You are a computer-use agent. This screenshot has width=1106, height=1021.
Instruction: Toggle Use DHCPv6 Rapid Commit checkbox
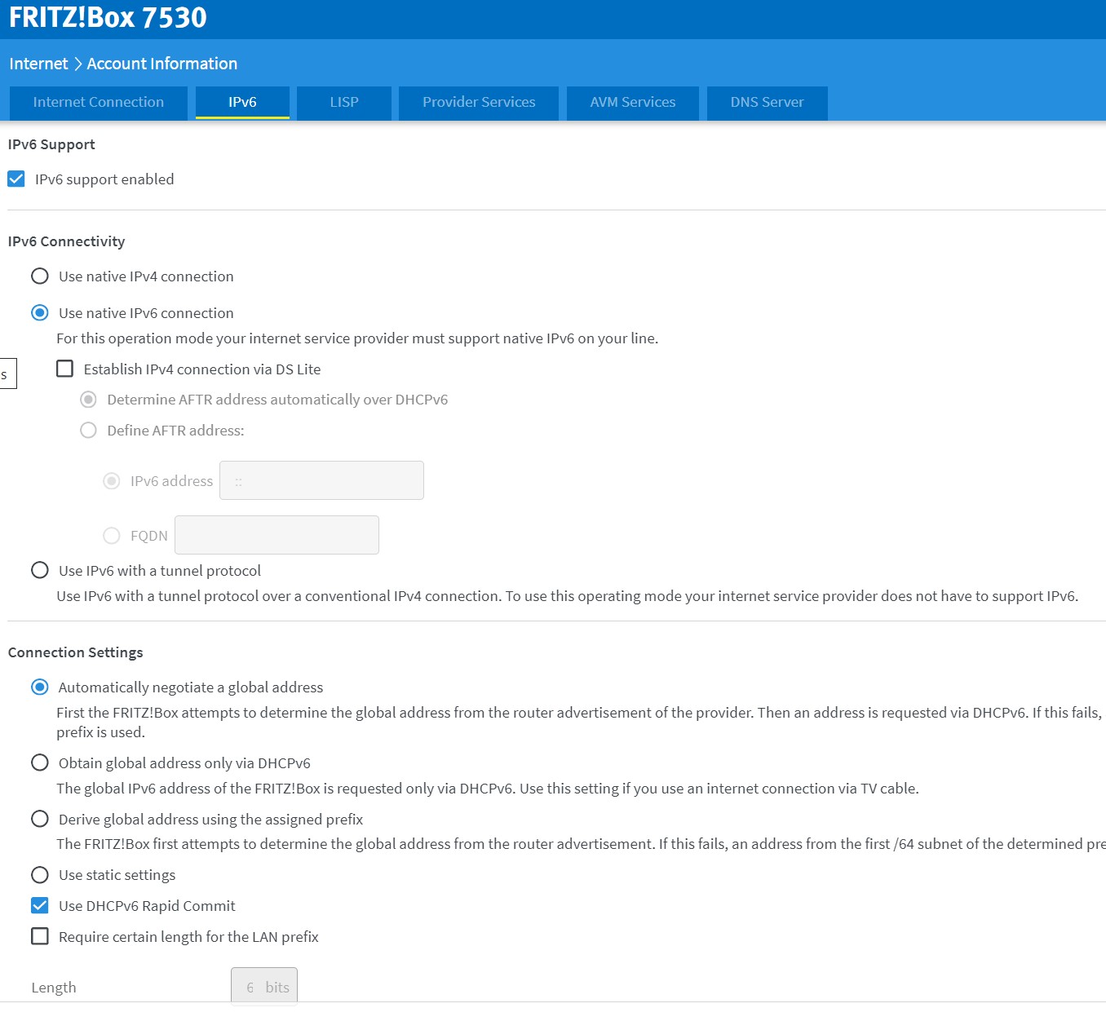coord(40,905)
